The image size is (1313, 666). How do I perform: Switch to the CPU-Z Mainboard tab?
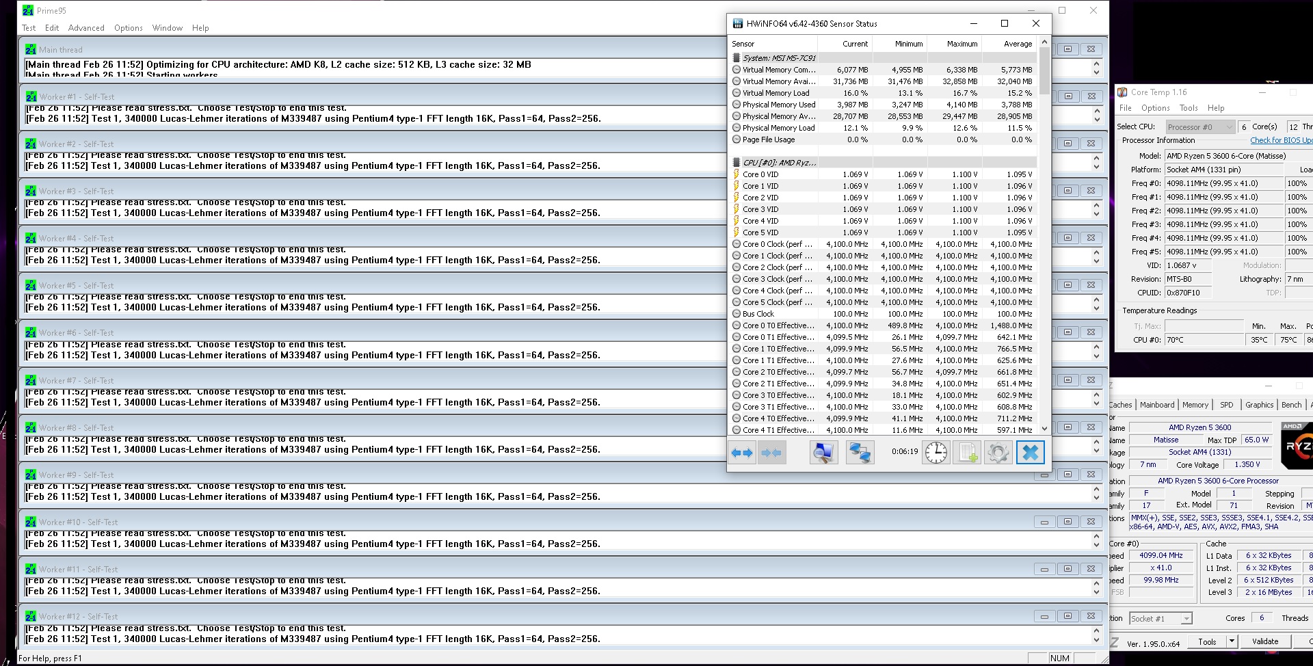click(x=1157, y=405)
